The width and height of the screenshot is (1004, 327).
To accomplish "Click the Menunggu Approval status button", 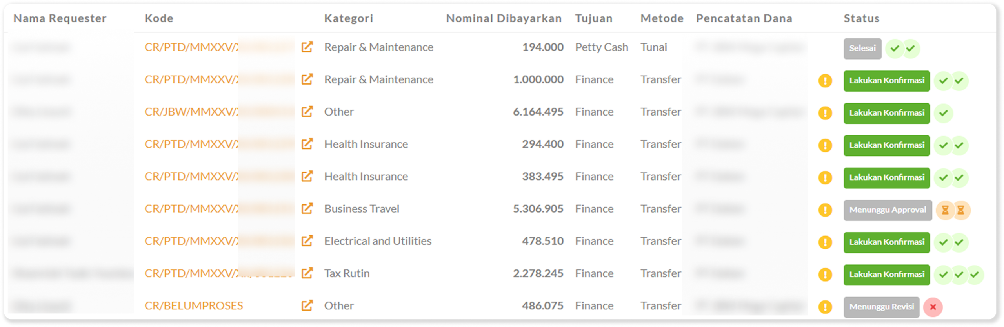I will tap(888, 210).
